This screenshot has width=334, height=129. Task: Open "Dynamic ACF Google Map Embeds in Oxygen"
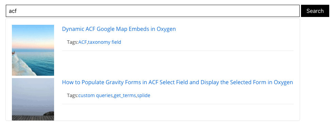click(x=119, y=29)
